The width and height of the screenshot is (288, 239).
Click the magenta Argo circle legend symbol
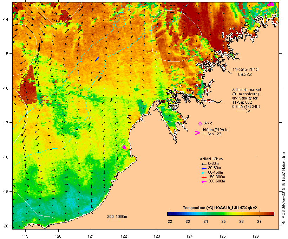tap(200, 124)
